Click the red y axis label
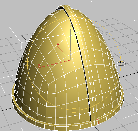The width and height of the screenshot is (138, 131). click(x=39, y=65)
